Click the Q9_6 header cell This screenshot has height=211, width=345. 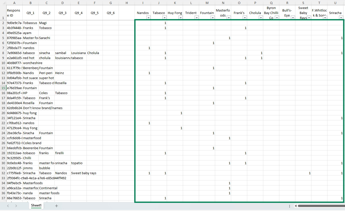click(x=111, y=13)
